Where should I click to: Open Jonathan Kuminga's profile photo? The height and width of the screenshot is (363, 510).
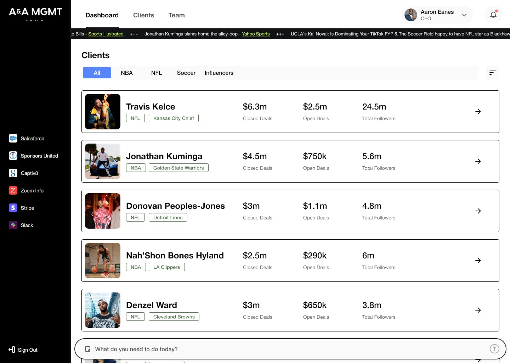(x=103, y=161)
